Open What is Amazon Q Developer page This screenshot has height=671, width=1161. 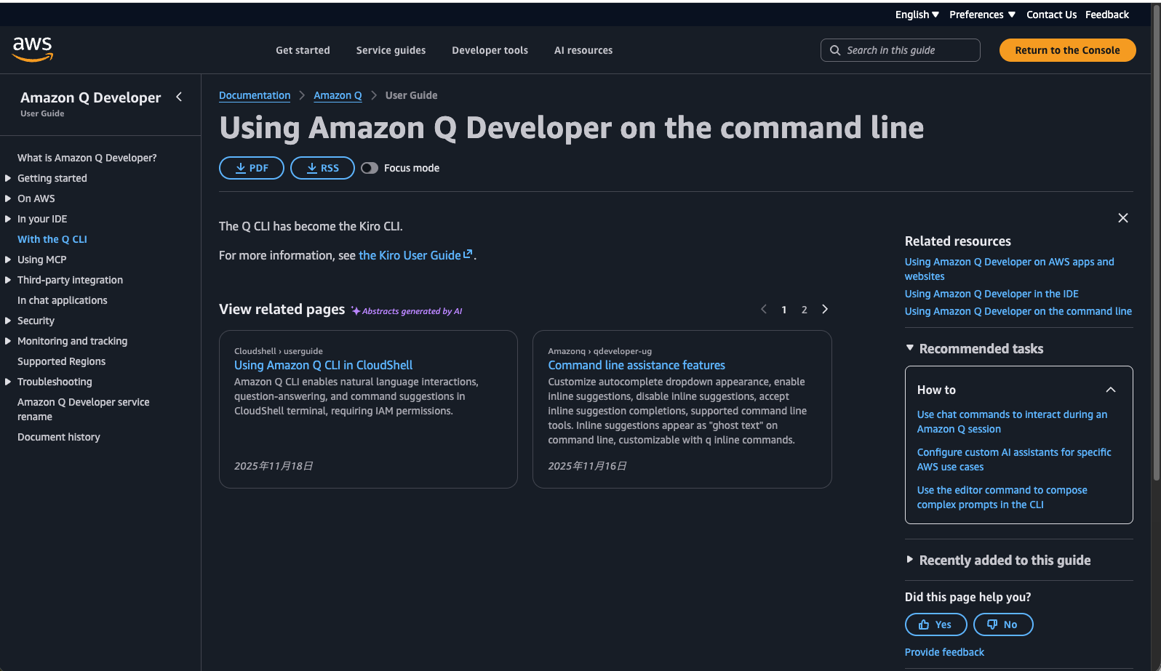click(87, 158)
